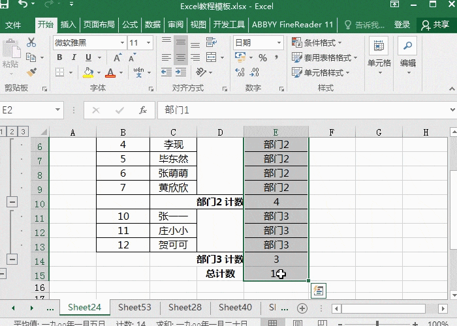Switch to the 公式 formulas tab

pyautogui.click(x=130, y=25)
